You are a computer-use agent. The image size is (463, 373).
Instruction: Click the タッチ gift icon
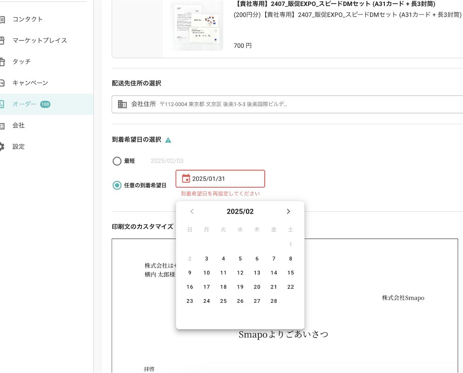pyautogui.click(x=2, y=62)
